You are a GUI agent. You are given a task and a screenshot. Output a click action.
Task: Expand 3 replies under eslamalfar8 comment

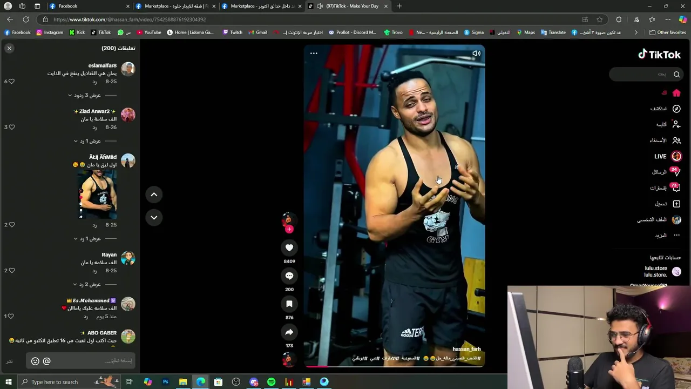84,95
